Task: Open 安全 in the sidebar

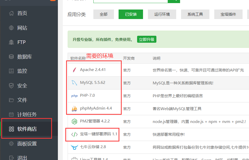Action: tap(22, 86)
